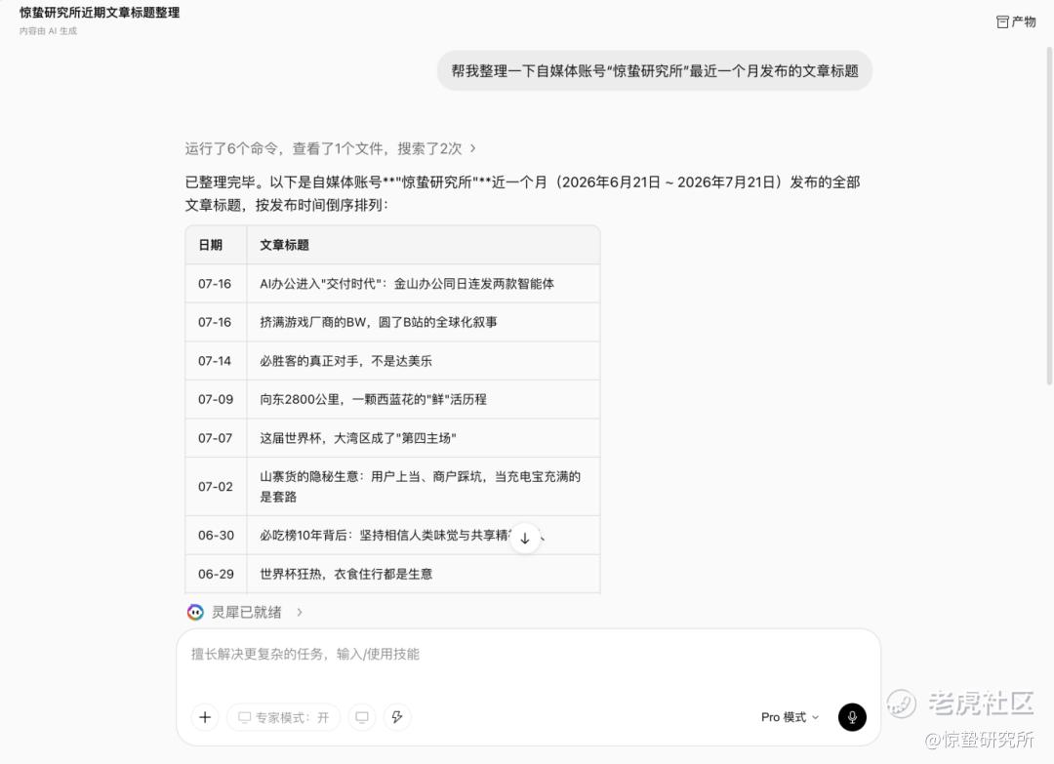The height and width of the screenshot is (764, 1054).
Task: Click the user message bubble 帮我整理一下
Action: [655, 70]
